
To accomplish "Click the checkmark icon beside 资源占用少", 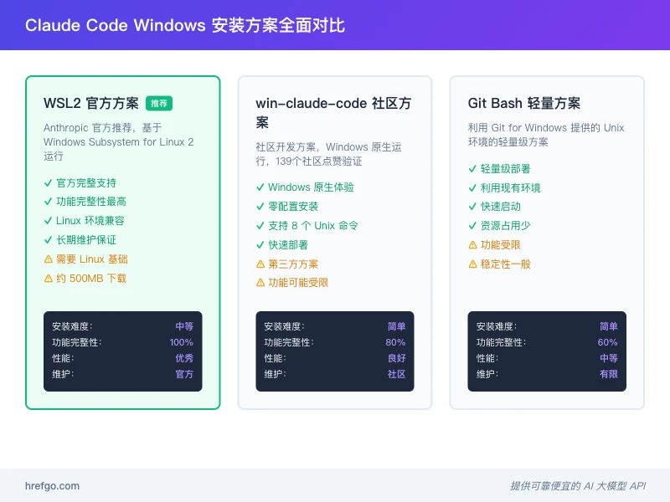I will 472,226.
